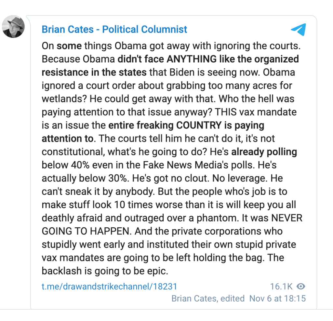The image size is (333, 321).
Task: Click the text "THIS vax mandate"
Action: click(256, 112)
